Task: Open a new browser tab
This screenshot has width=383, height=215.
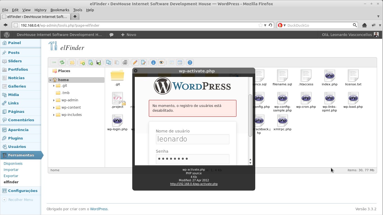Action: coord(75,17)
